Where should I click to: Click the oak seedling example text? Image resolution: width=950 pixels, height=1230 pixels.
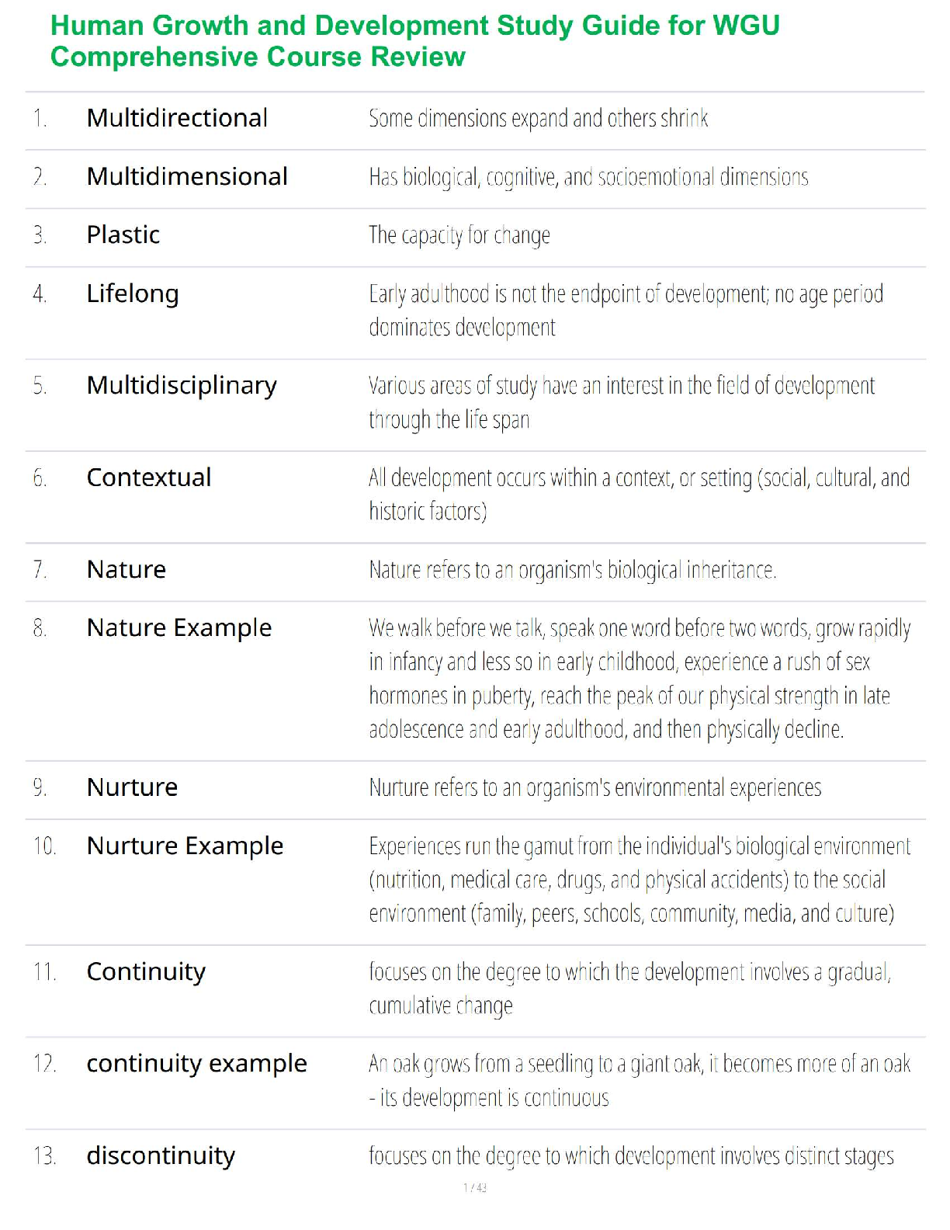pos(639,1080)
